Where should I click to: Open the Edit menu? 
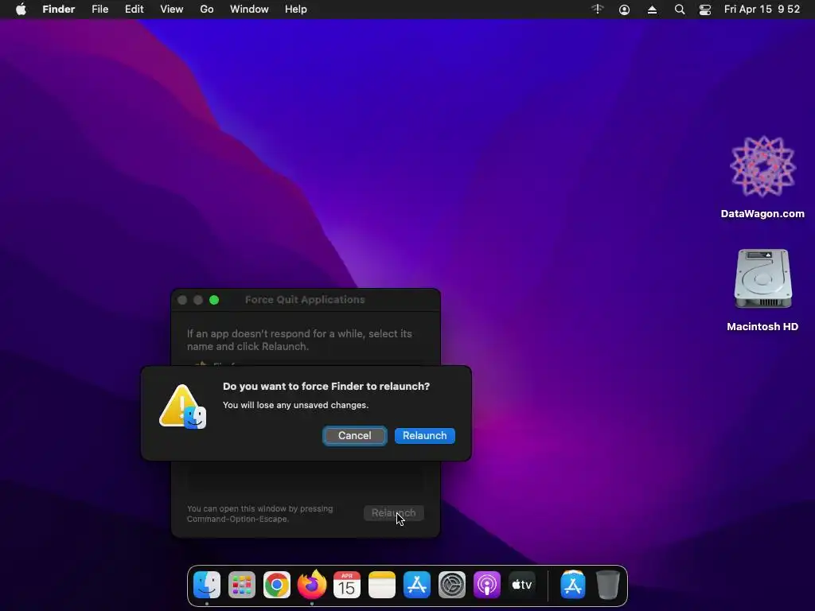coord(134,10)
